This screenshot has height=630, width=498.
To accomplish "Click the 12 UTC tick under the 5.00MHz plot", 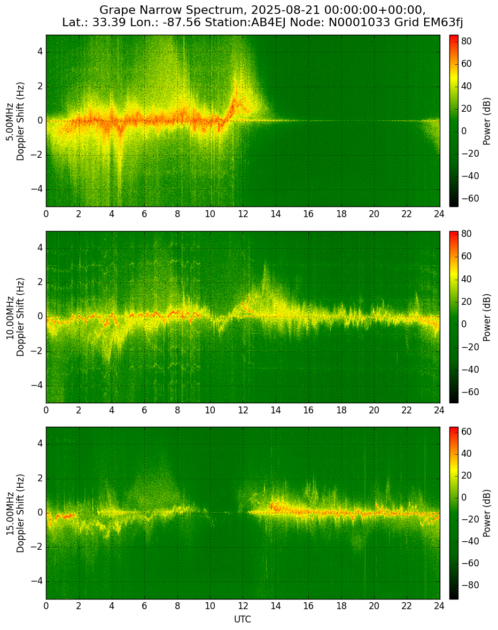I will coord(243,214).
